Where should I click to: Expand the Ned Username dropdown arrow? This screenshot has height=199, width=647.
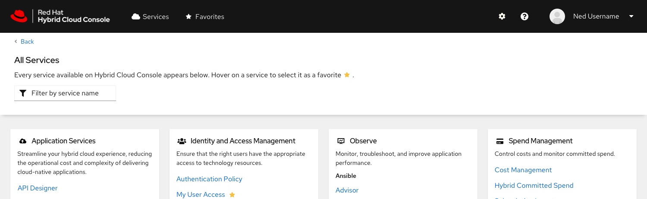pos(631,16)
